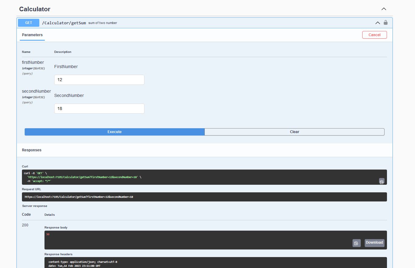This screenshot has width=415, height=268.
Task: Clear the entered parameter values
Action: coord(294,132)
